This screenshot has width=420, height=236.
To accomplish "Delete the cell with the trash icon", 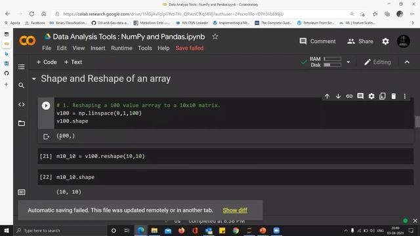I will pos(394,96).
